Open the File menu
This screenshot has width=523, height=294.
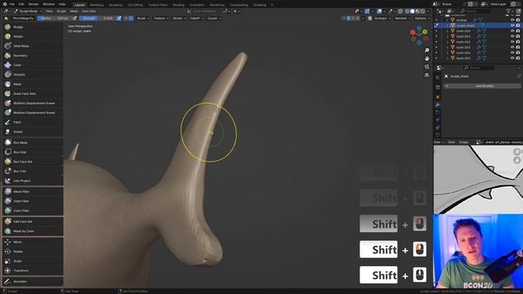coord(11,4)
